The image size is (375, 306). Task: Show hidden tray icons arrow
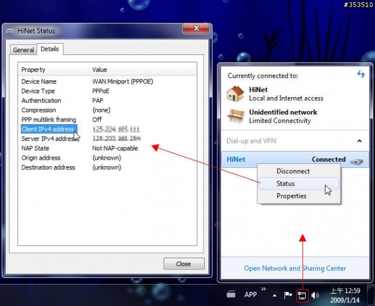tap(275, 295)
